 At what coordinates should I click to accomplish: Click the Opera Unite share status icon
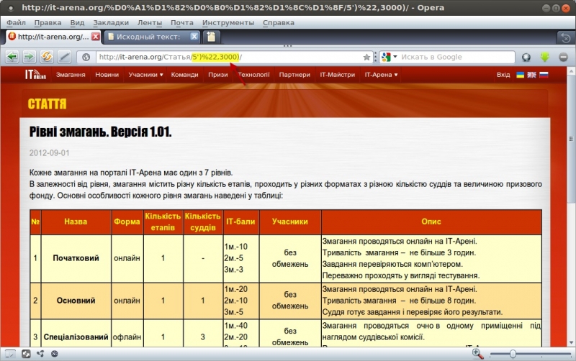40,354
